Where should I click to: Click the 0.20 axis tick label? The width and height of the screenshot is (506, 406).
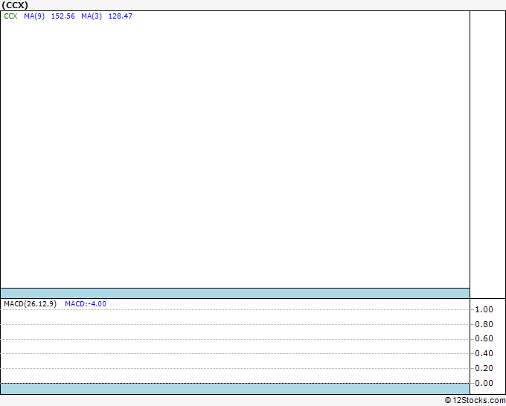click(x=484, y=368)
